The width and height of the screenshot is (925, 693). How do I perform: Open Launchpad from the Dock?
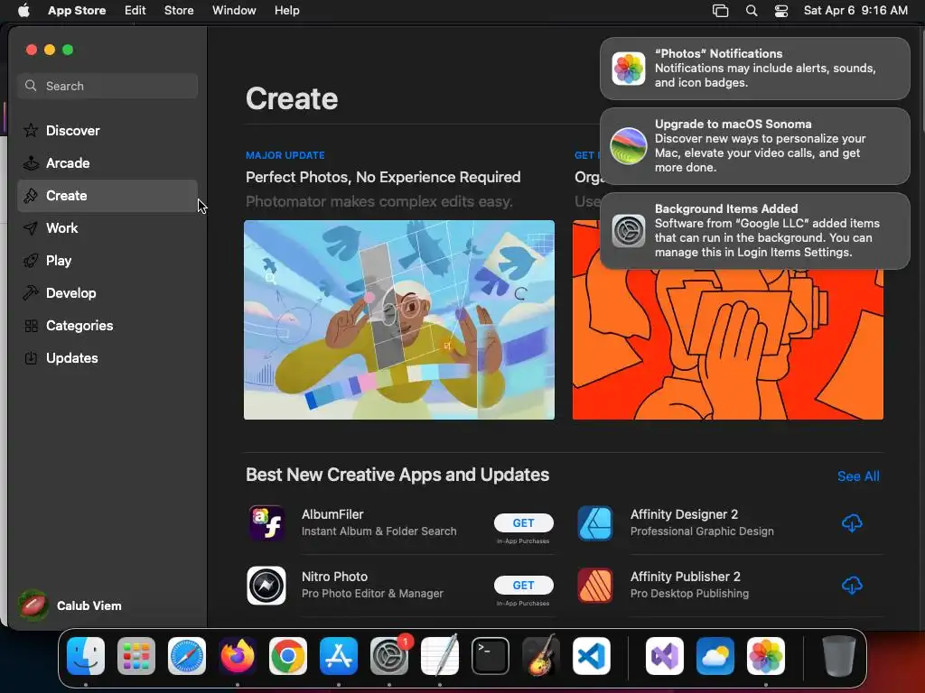[x=136, y=656]
